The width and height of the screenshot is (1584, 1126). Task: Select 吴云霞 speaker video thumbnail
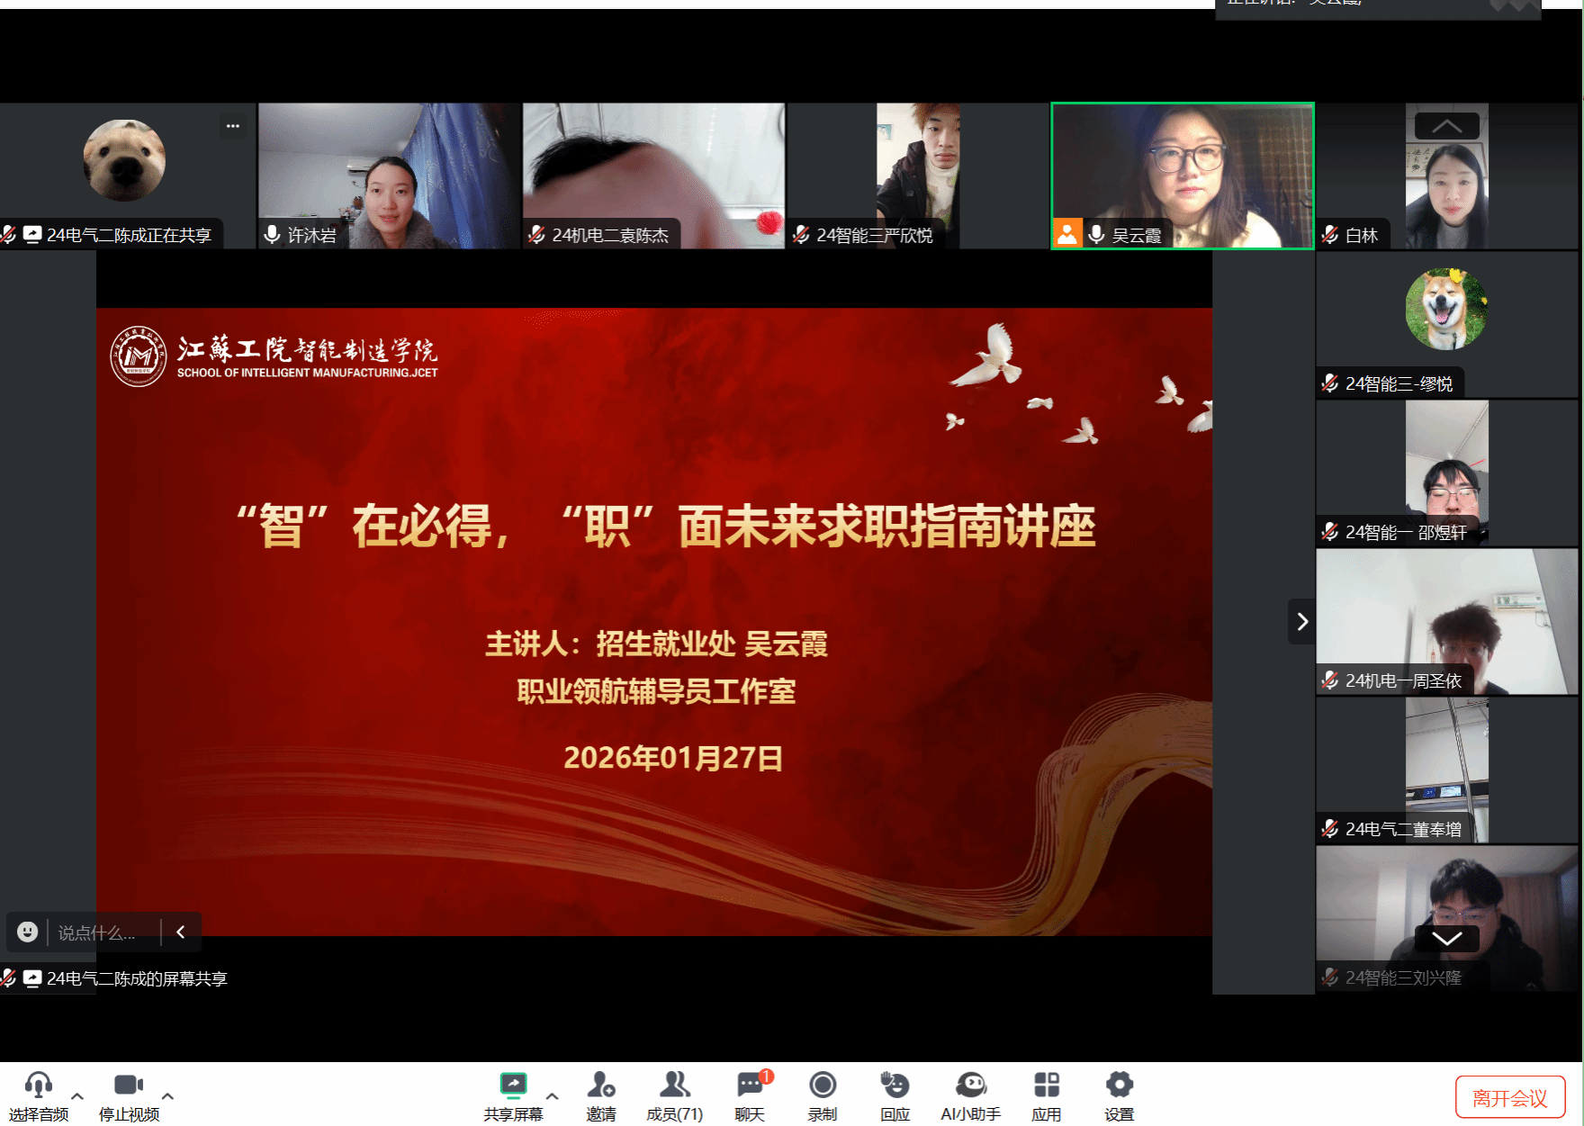pyautogui.click(x=1182, y=176)
